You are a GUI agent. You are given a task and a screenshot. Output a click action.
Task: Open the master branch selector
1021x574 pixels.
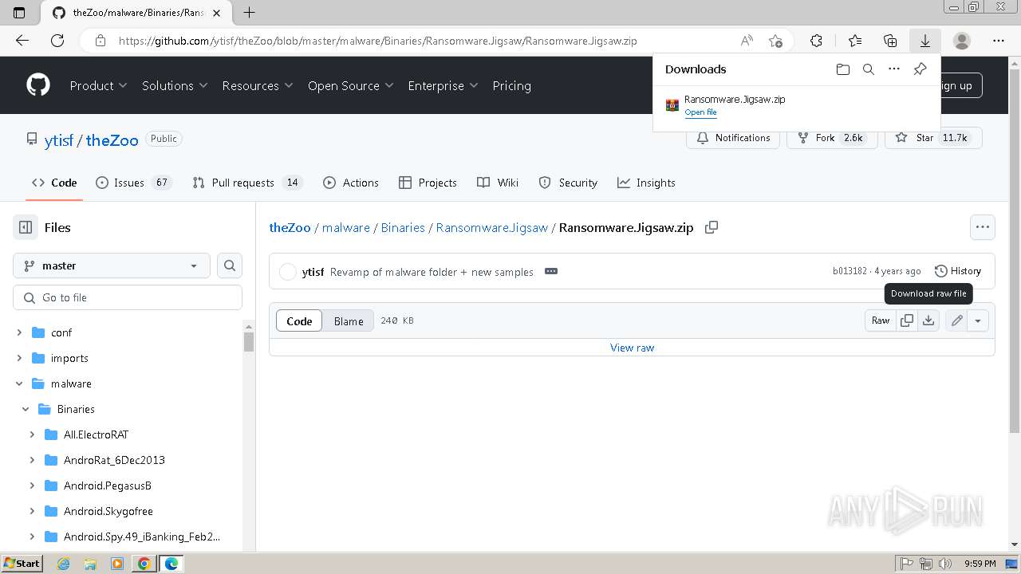[x=112, y=265]
